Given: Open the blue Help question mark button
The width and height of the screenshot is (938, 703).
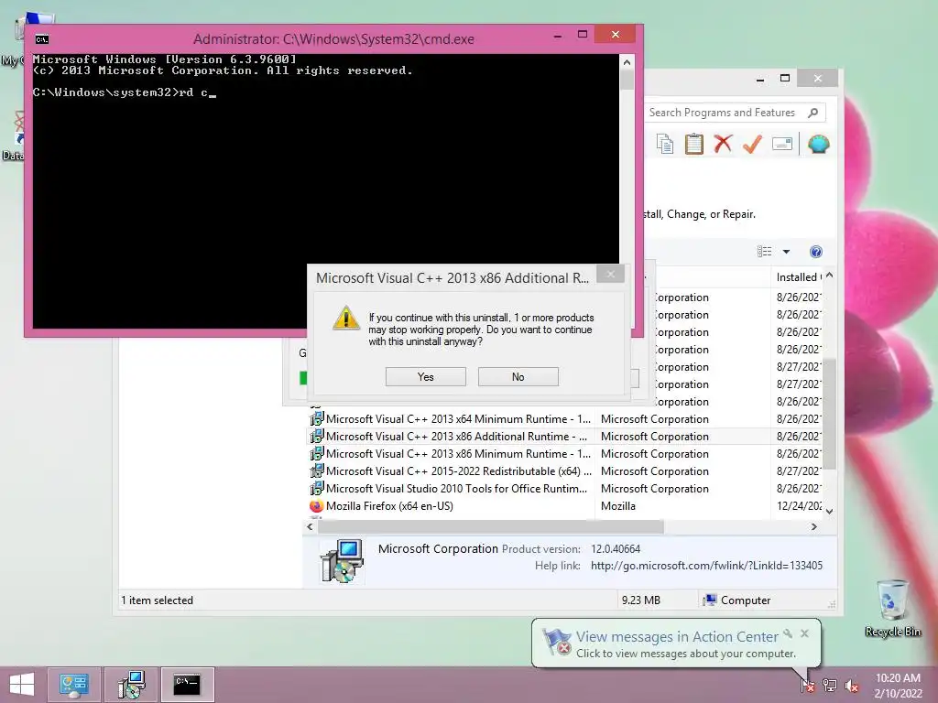Looking at the screenshot, I should tap(816, 252).
